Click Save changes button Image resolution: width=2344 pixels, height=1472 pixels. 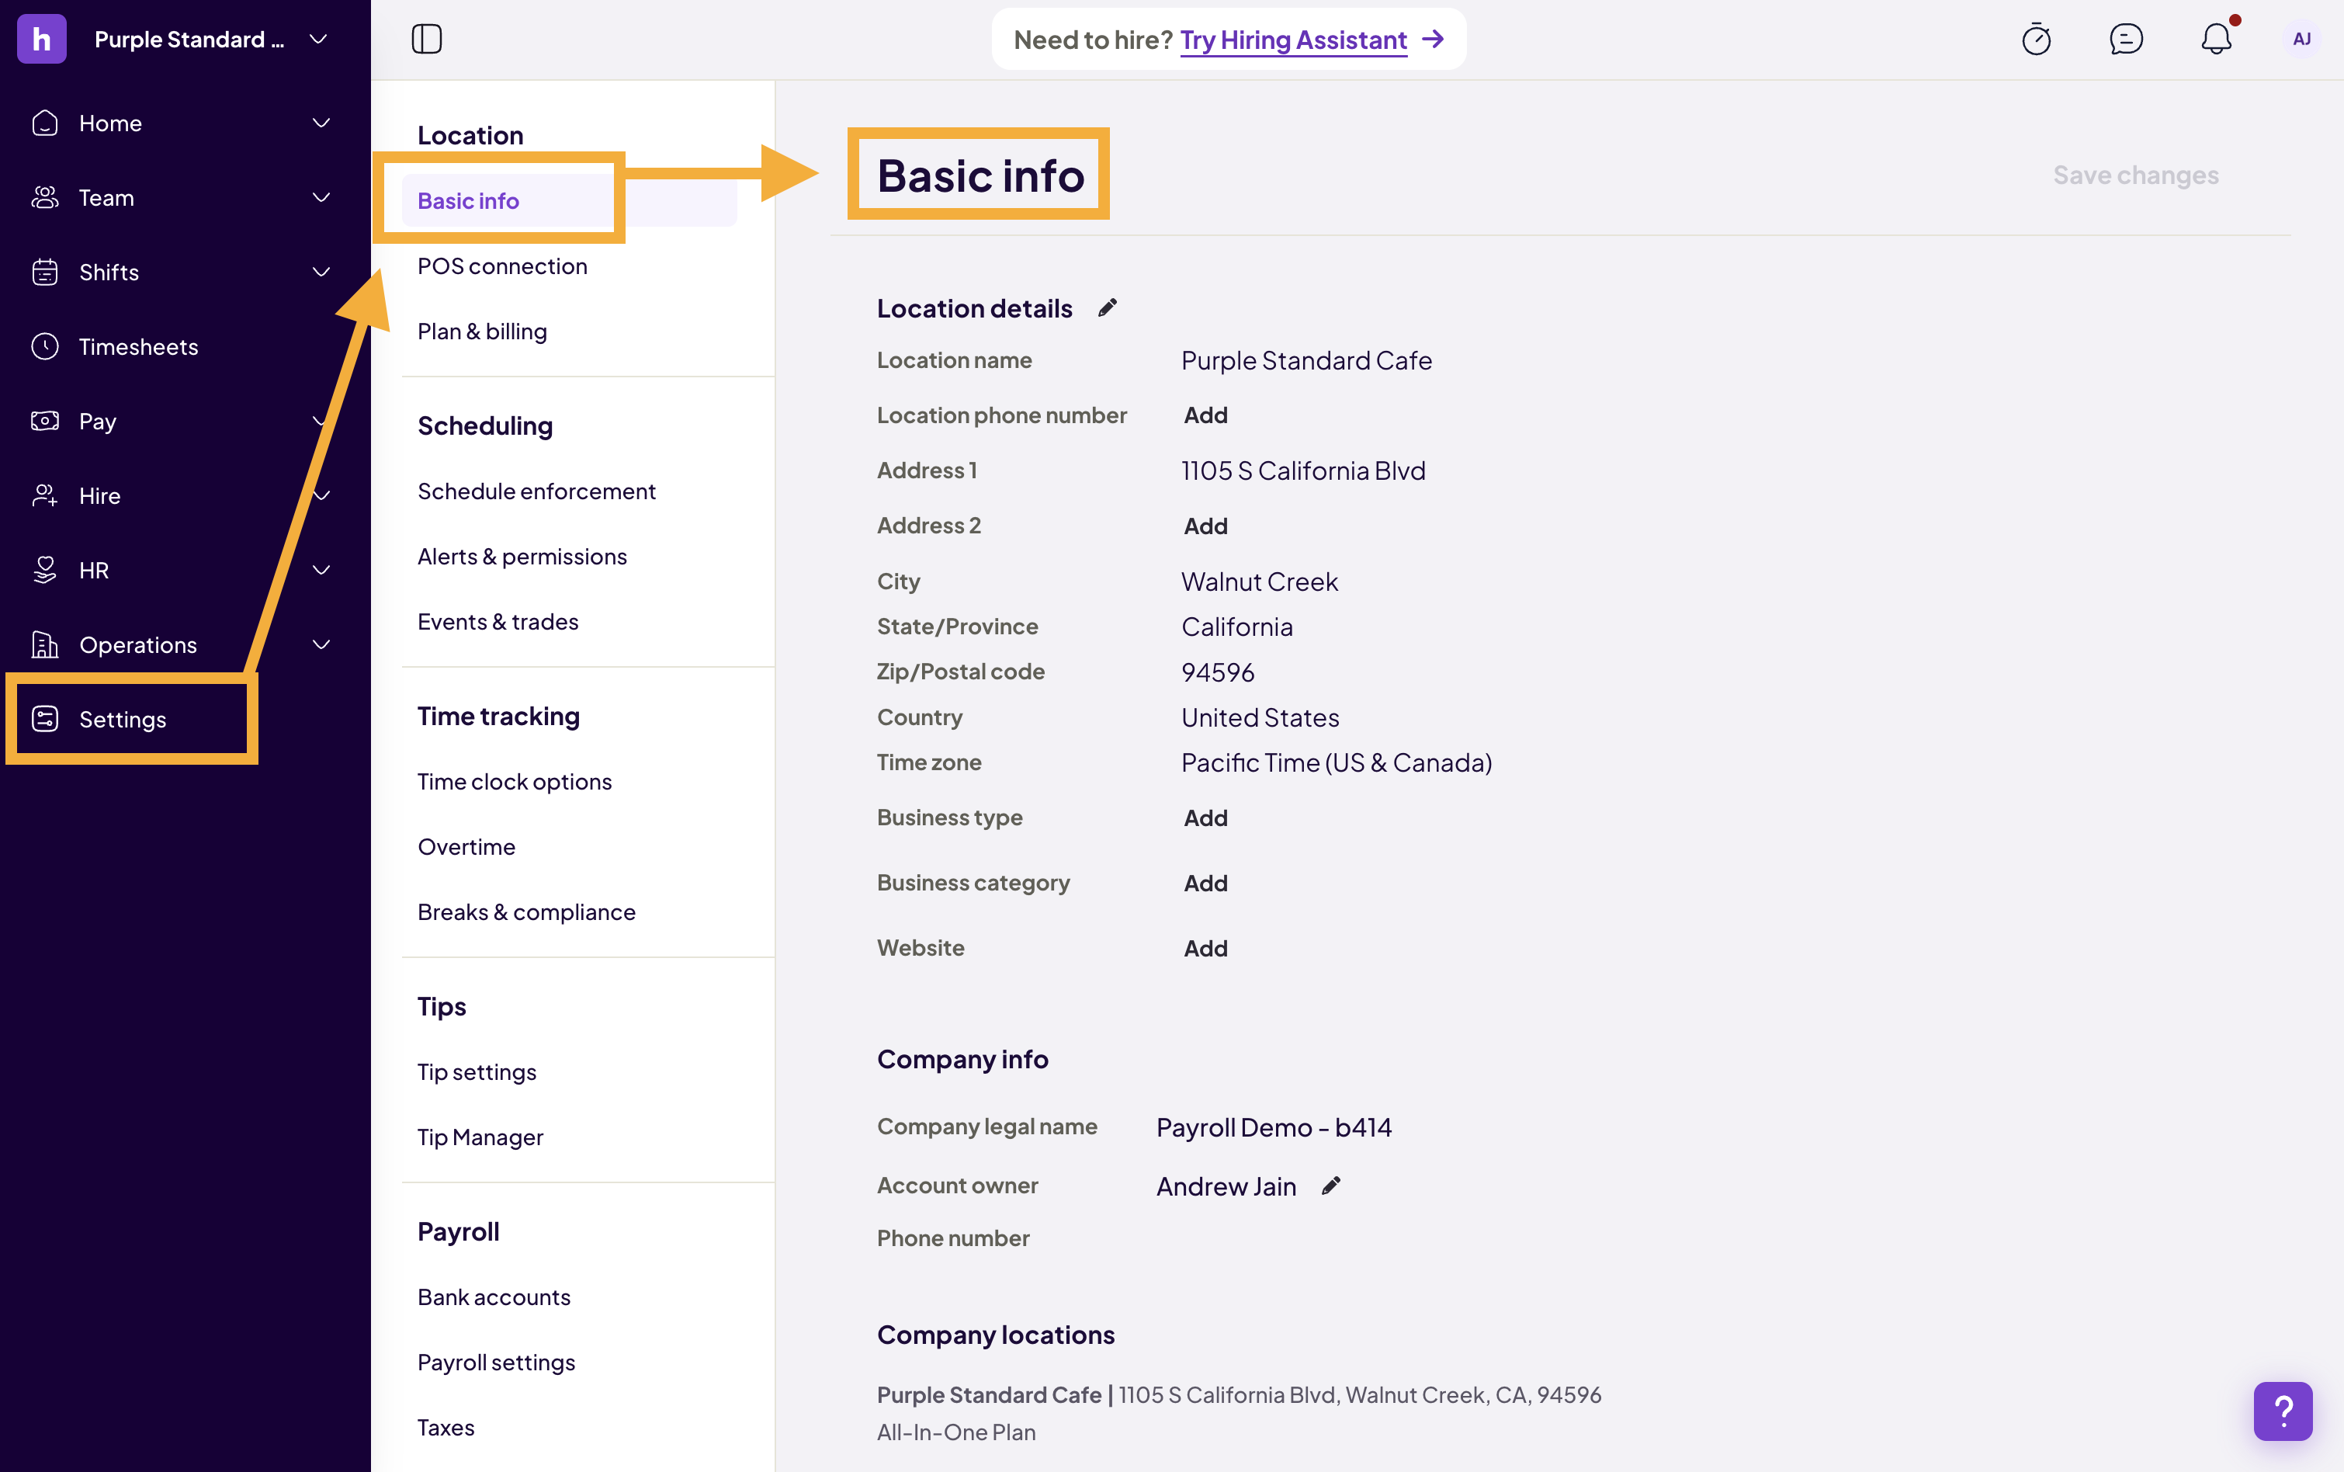[2136, 175]
